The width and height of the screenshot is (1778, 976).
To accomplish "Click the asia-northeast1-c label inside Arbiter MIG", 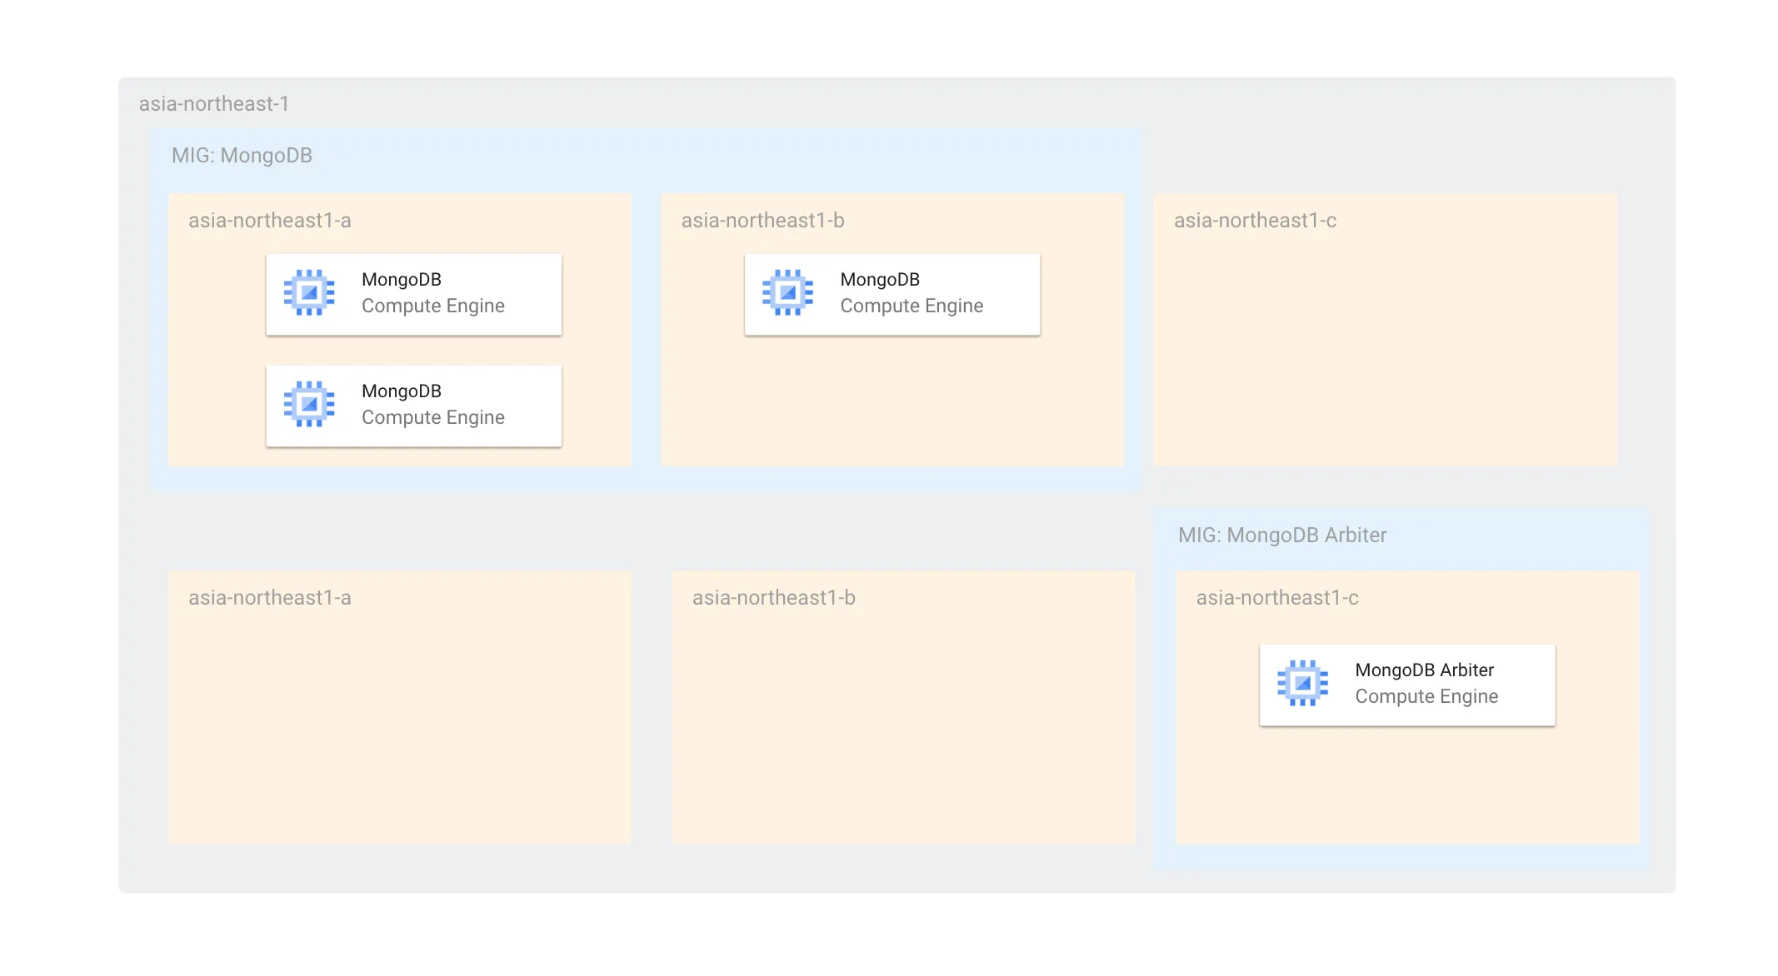I will [x=1276, y=598].
